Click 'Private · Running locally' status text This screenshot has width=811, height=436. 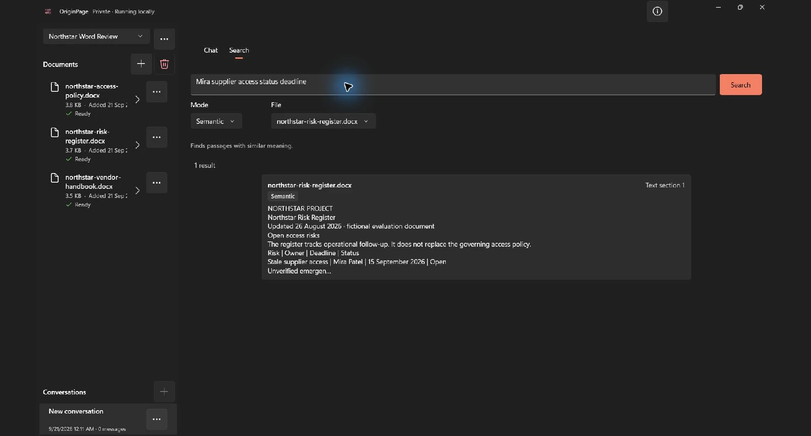click(124, 12)
